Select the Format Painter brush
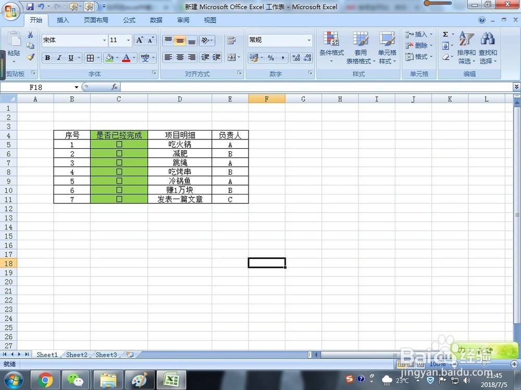The height and width of the screenshot is (390, 521). tap(30, 57)
